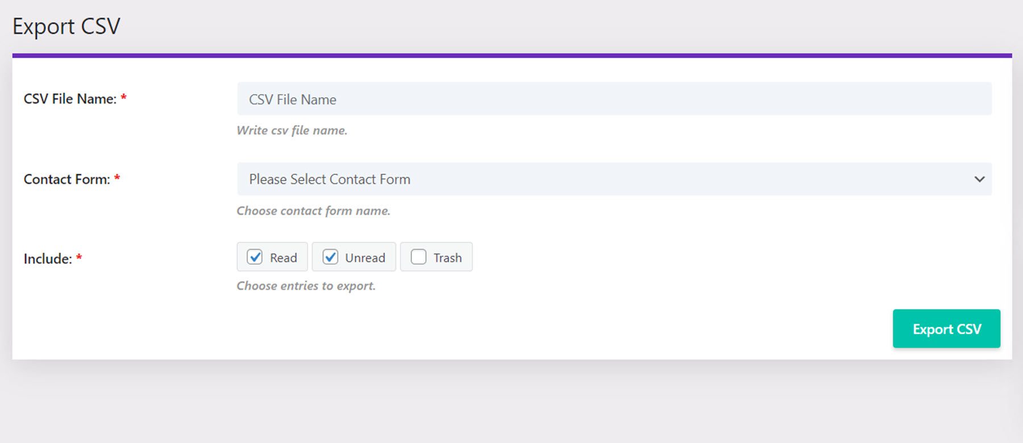Click the red asterisk beside Include
The width and height of the screenshot is (1023, 443).
click(x=79, y=258)
